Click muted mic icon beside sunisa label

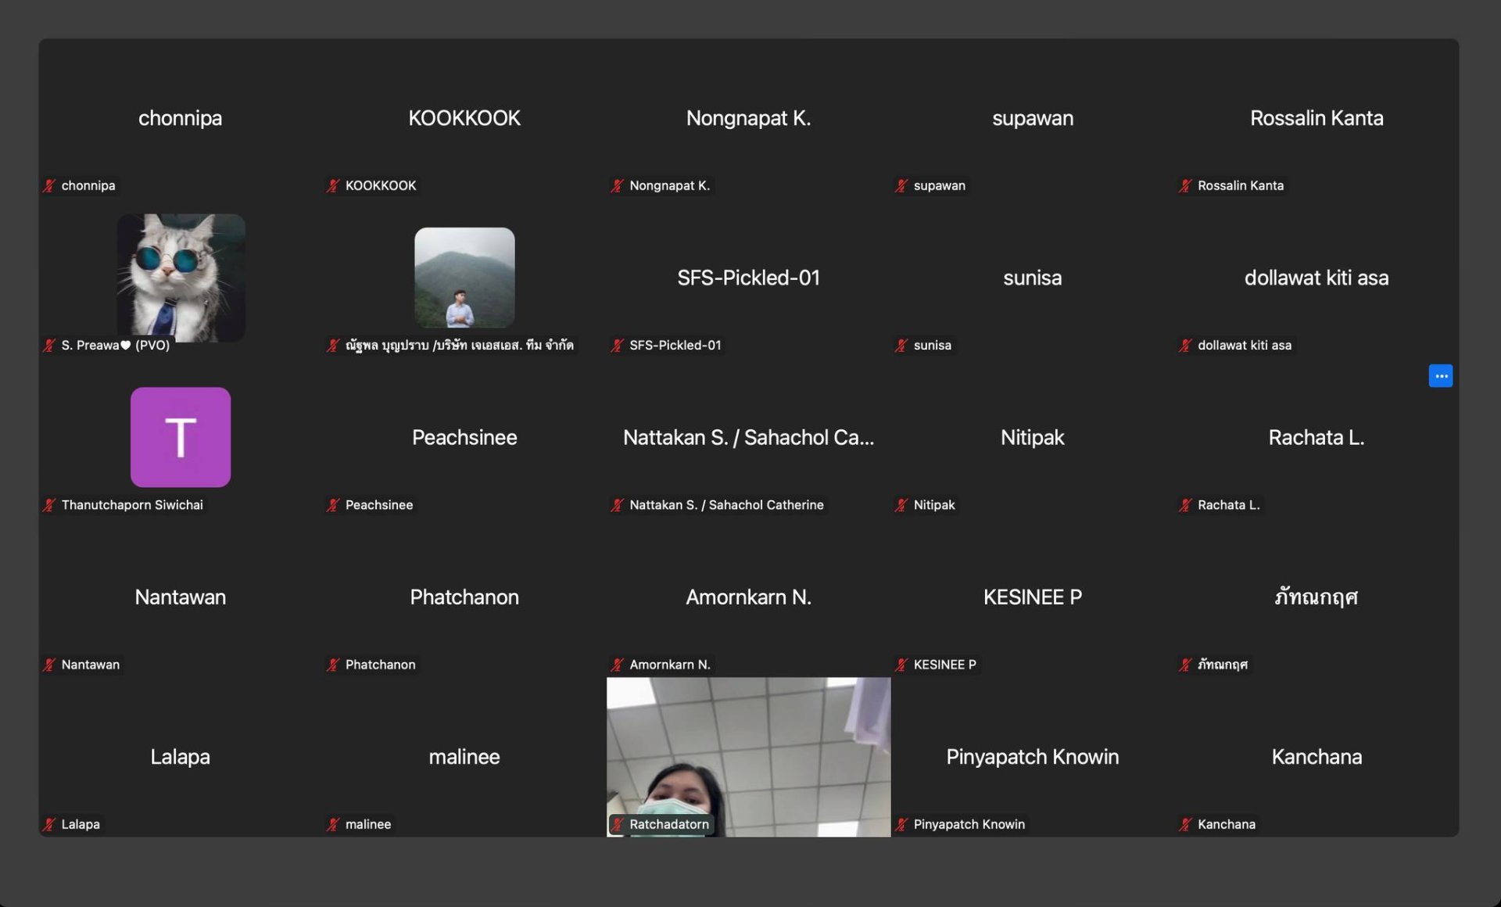[902, 345]
